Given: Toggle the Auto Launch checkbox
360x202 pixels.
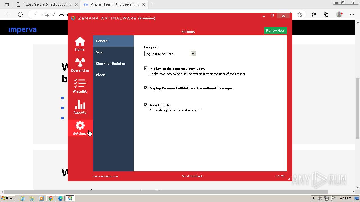Looking at the screenshot, I should (146, 105).
